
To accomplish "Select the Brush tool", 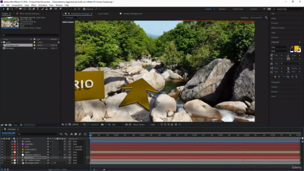I will pos(43,9).
